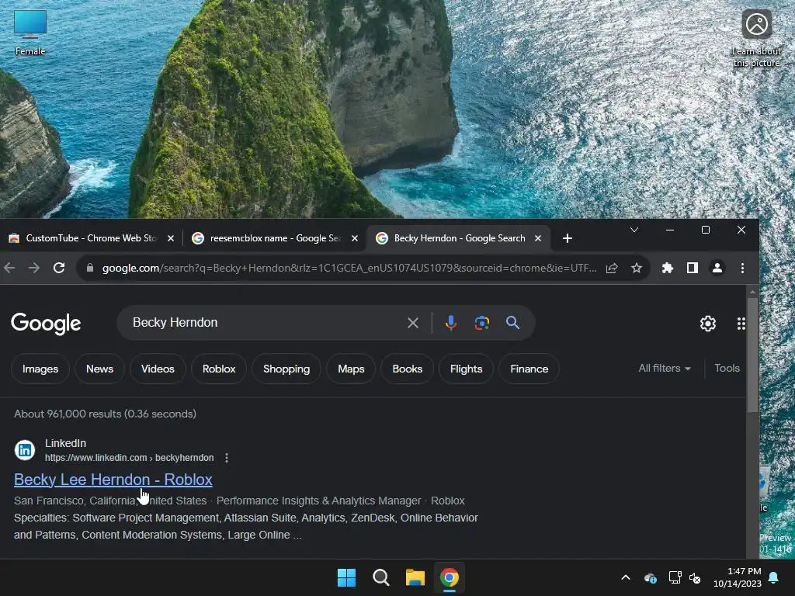Select Chrome in the taskbar
Screen dimensions: 795x596
click(x=450, y=577)
